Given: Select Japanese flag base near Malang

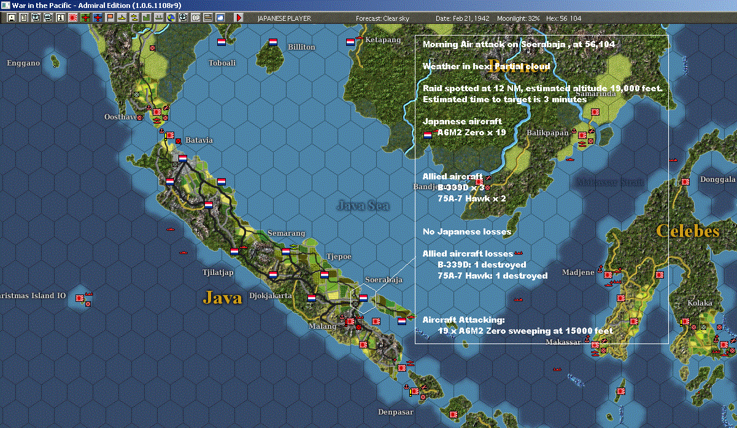Looking at the screenshot, I should click(x=350, y=321).
